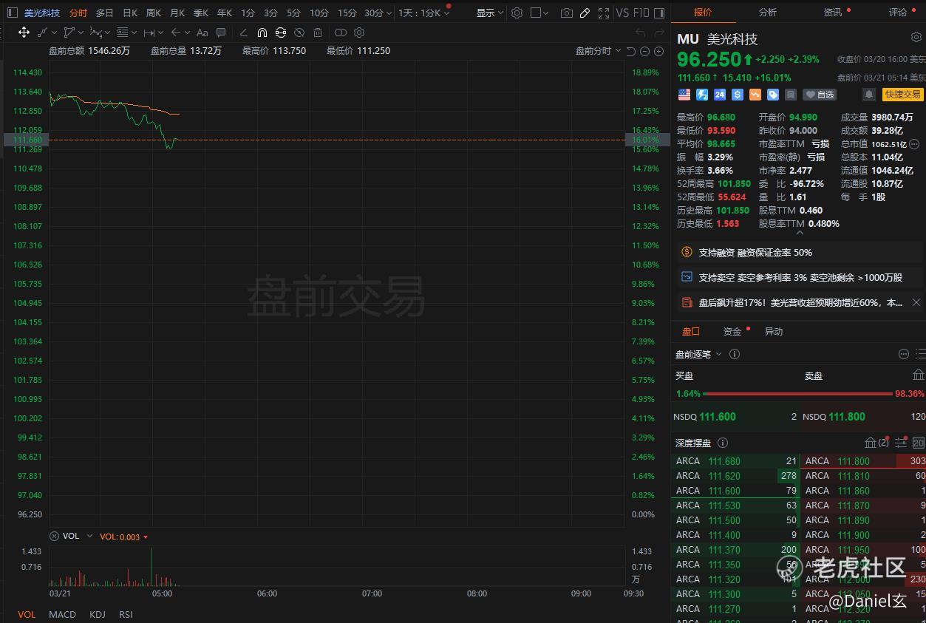Zoom in chart with the plus button

[x=658, y=50]
